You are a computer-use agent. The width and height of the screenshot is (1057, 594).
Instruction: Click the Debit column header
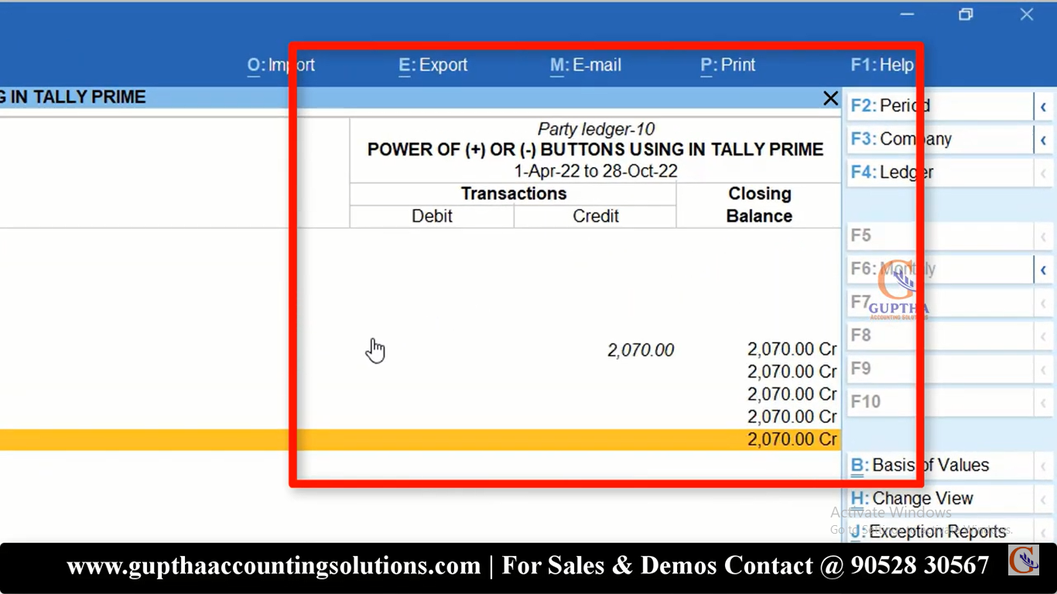click(x=432, y=217)
